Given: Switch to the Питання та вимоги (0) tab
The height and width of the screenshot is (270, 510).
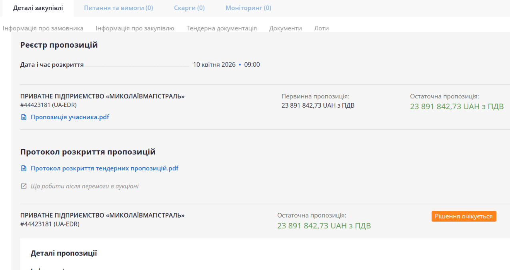Looking at the screenshot, I should (118, 8).
